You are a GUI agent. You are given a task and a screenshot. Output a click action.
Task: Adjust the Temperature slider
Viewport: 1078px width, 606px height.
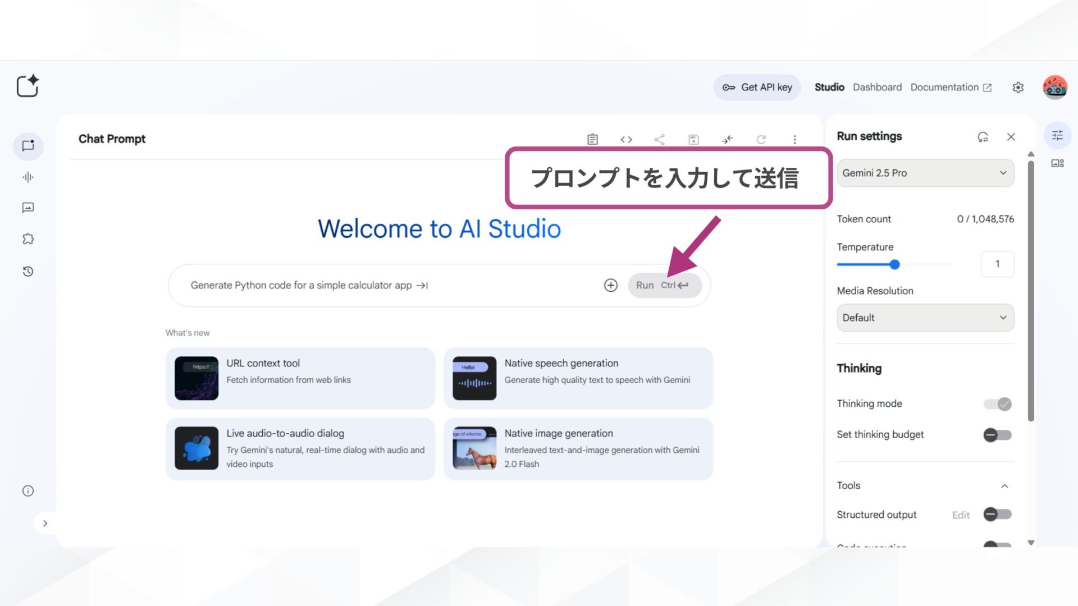click(x=894, y=264)
